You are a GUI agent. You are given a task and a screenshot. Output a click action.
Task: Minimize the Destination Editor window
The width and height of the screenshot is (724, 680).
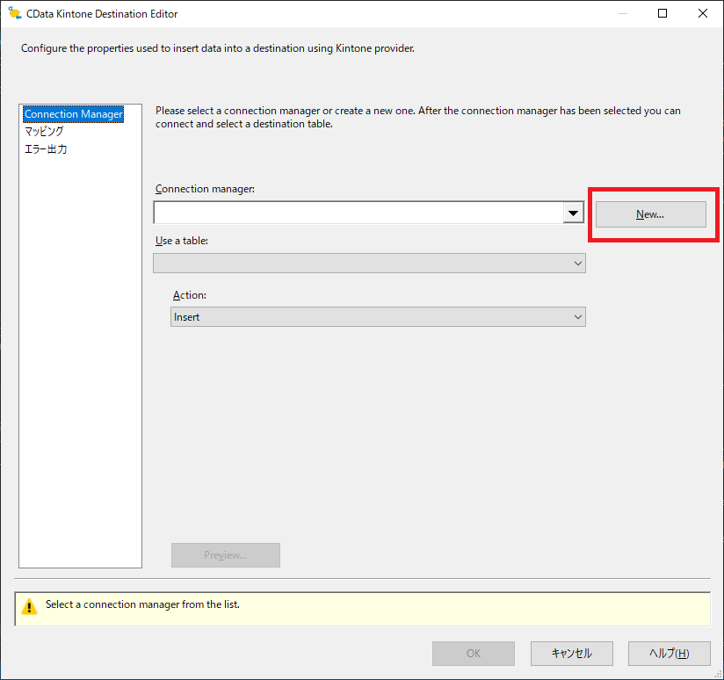(622, 13)
